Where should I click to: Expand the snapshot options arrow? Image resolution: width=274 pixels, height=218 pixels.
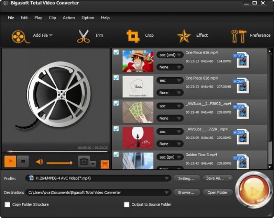click(x=93, y=164)
